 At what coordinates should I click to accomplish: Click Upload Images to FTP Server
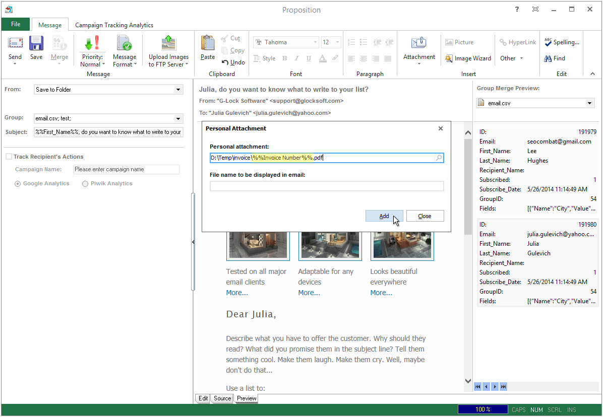click(168, 51)
